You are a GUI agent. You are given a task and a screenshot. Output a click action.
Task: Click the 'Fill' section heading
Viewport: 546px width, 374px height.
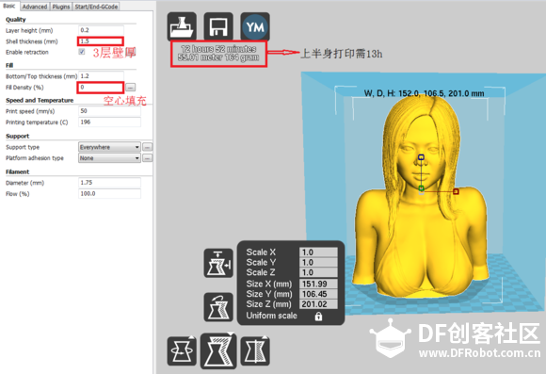(x=9, y=65)
